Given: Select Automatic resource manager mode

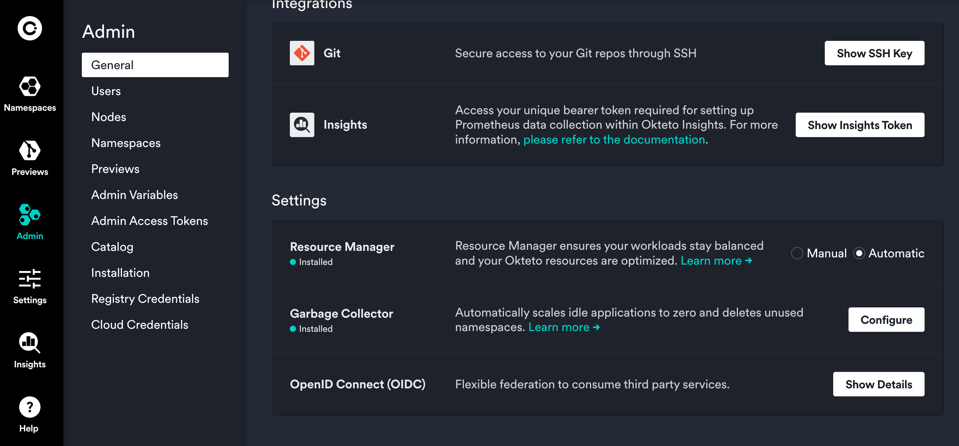Looking at the screenshot, I should coord(859,253).
